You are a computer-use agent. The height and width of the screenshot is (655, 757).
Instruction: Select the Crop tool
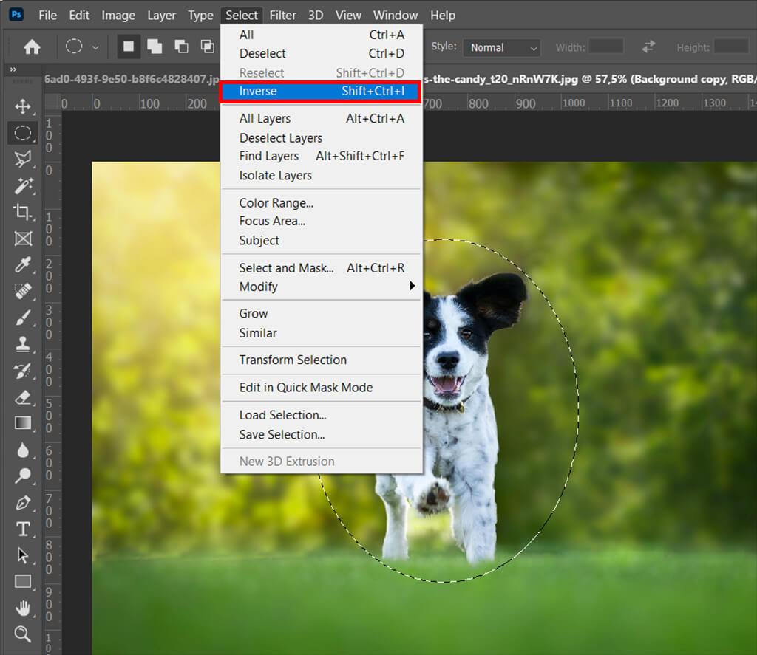coord(23,212)
